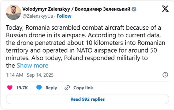174x110 pixels.
Task: Follow the @ZelenskyyUa account
Action: coord(64,16)
